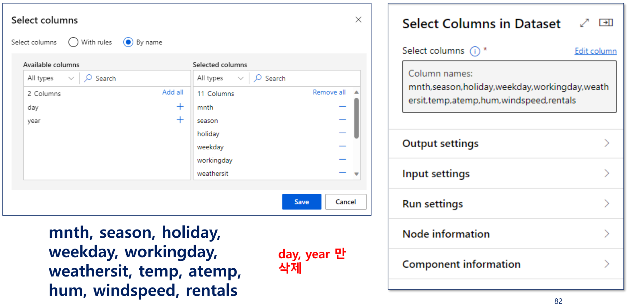Select the With rules radio button

(x=73, y=42)
